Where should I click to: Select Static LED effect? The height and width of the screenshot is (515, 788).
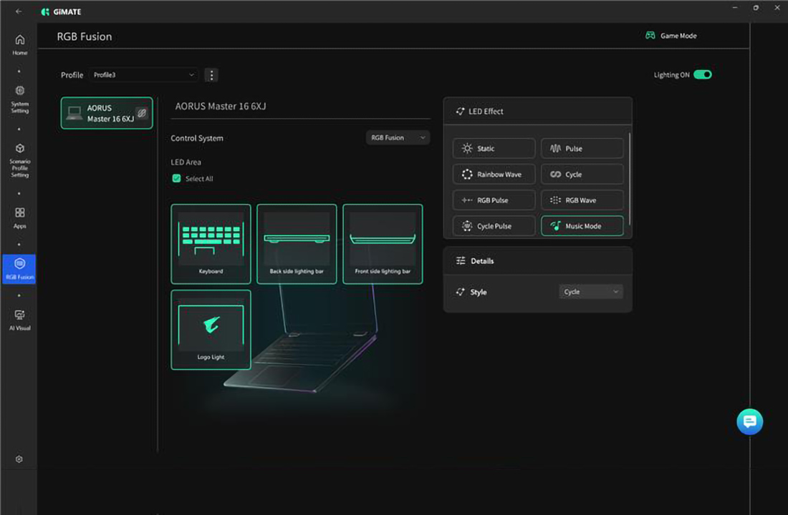494,148
